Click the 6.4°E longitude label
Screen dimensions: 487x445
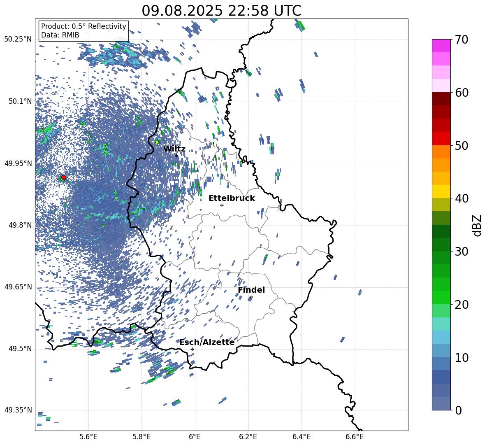[x=301, y=437]
